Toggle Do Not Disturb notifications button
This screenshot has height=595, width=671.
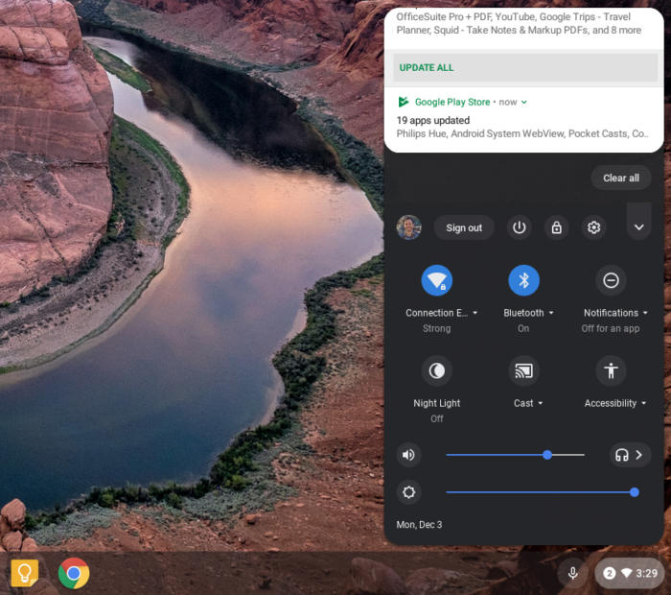pos(611,280)
